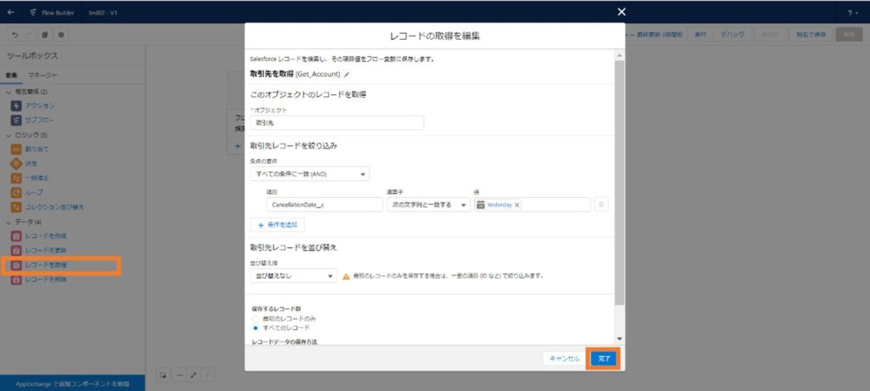Image resolution: width=870 pixels, height=391 pixels.
Task: Click the ループ loop element icon
Action: click(16, 192)
